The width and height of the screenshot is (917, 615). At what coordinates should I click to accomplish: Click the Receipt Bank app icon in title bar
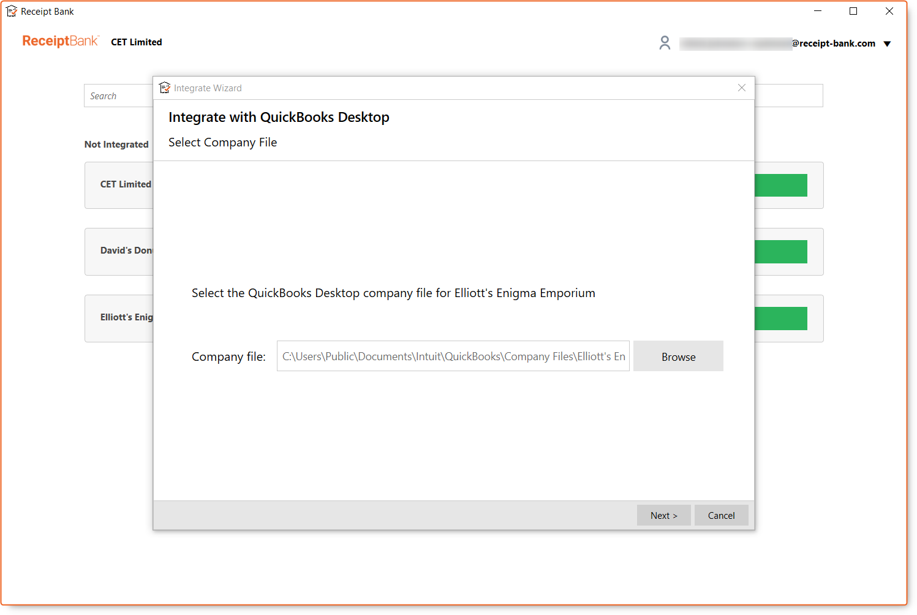click(x=12, y=11)
